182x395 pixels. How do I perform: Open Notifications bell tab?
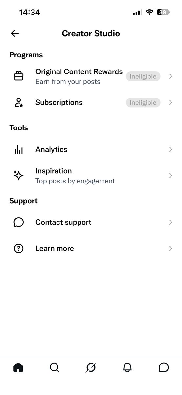pyautogui.click(x=127, y=368)
